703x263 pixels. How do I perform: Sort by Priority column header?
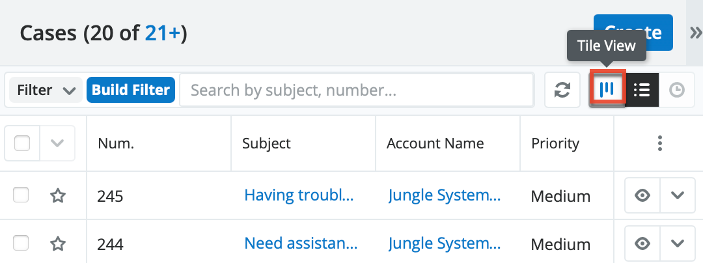point(555,143)
